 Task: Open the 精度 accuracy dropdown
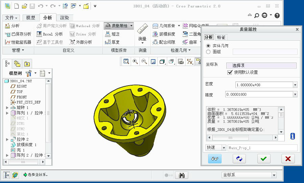coord(295,94)
